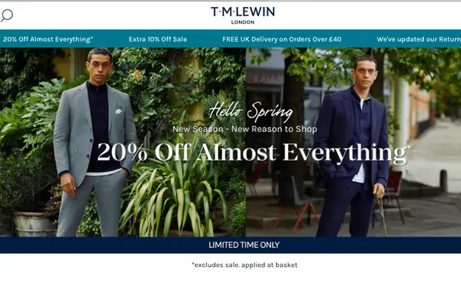The width and height of the screenshot is (461, 307).
Task: Open the 20% Off Almost Everything promo link
Action: (x=48, y=39)
